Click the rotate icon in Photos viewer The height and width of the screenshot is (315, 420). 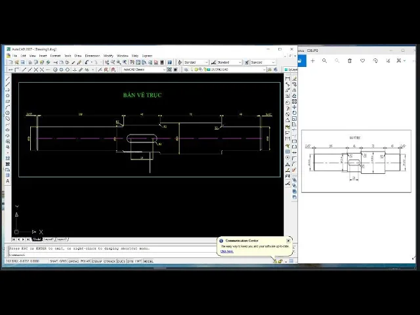[x=375, y=60]
